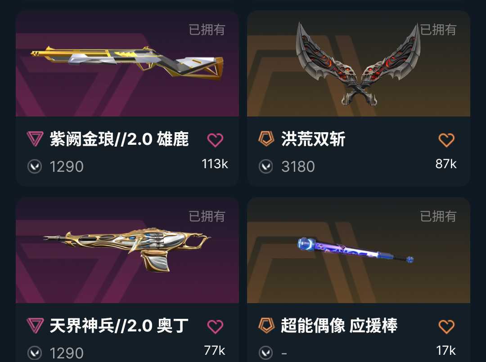Screen dimensions: 486x362
Task: Toggle heart on 洪荒双斩 knife skin
Action: [446, 140]
